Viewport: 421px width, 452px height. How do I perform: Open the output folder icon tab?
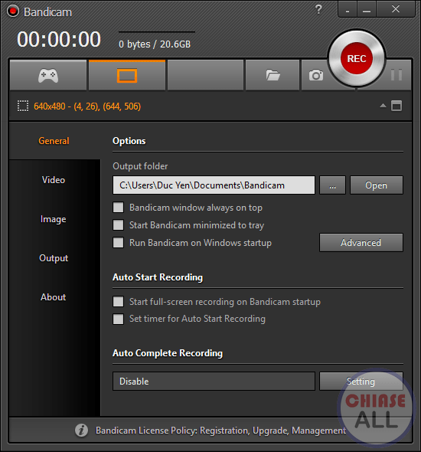[273, 76]
